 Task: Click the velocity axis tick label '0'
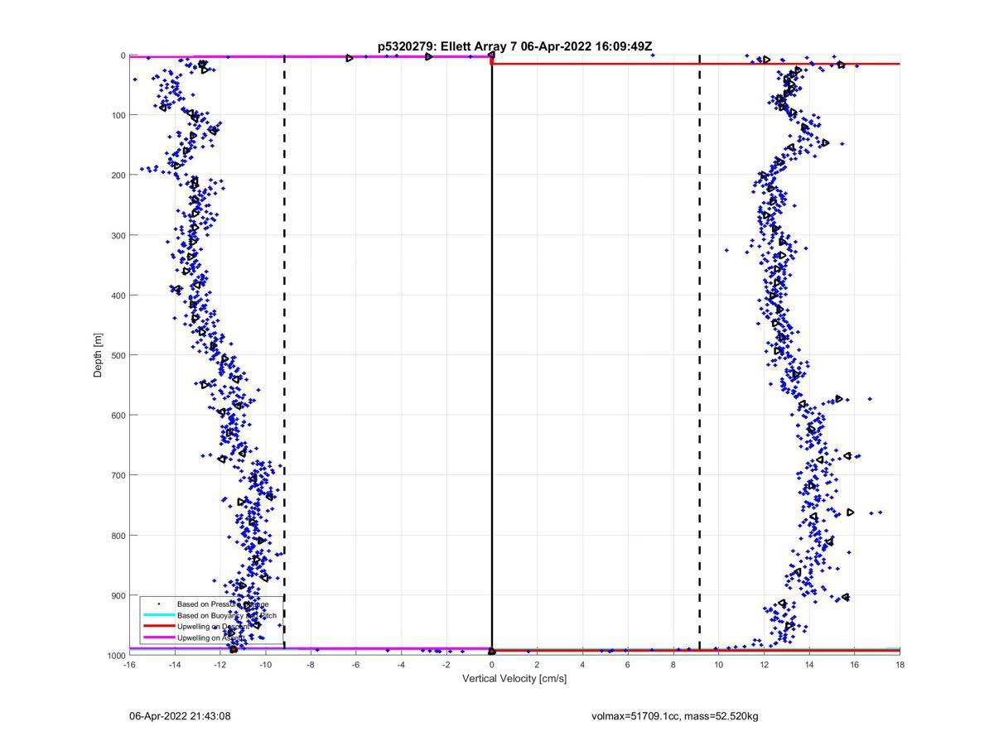(x=492, y=665)
